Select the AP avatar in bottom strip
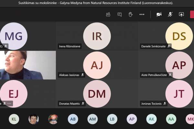Screen dimensions: 194x129 [132, 119]
